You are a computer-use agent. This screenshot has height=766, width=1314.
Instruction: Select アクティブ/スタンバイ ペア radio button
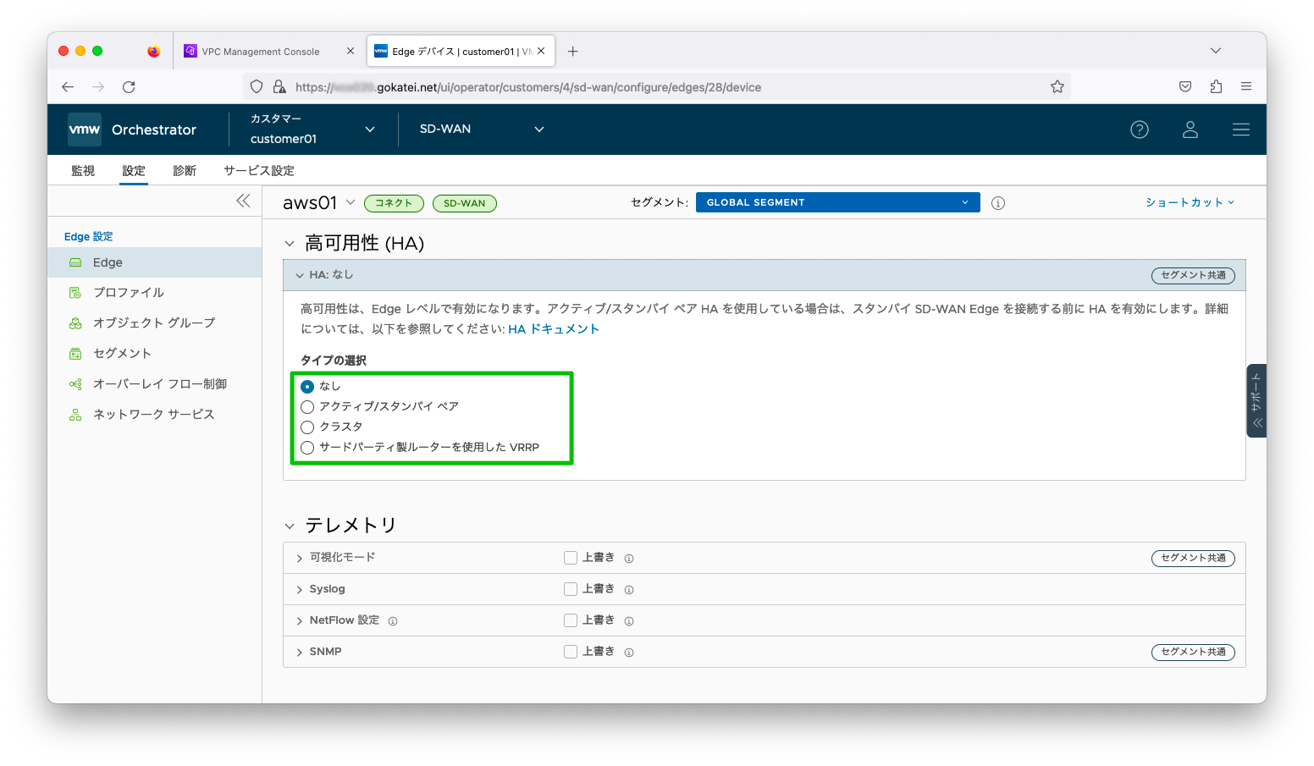click(x=307, y=407)
